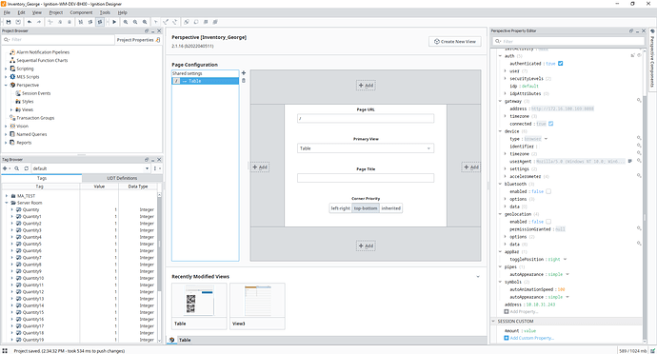Open the Primary View dropdown
Image resolution: width=657 pixels, height=354 pixels.
tap(428, 148)
